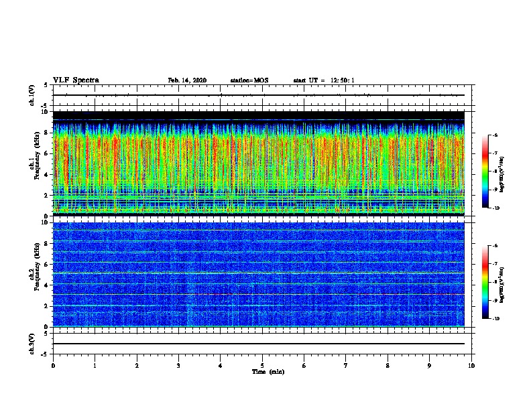Image resolution: width=531 pixels, height=410 pixels.
Task: Click the ch.1 "Frequency (kHz)" axis label
Action: tap(38, 155)
